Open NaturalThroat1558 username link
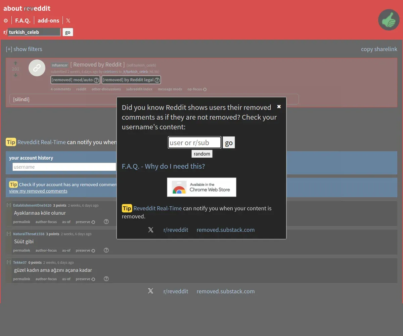The image size is (403, 336). pos(29,234)
